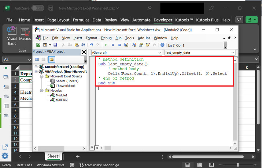Switch to Page Layout view icon
This screenshot has width=262, height=168.
point(199,165)
